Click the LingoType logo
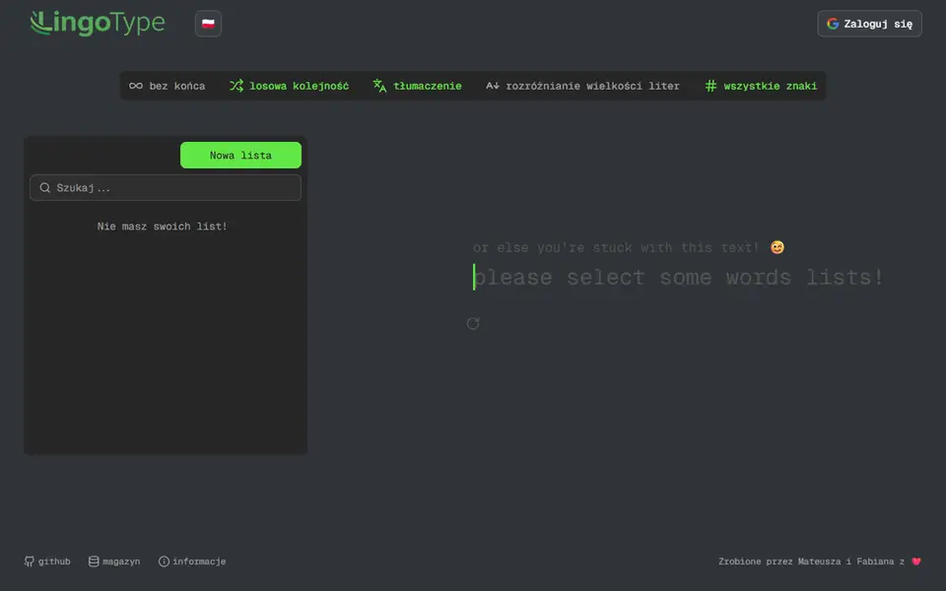This screenshot has height=591, width=946. click(98, 24)
